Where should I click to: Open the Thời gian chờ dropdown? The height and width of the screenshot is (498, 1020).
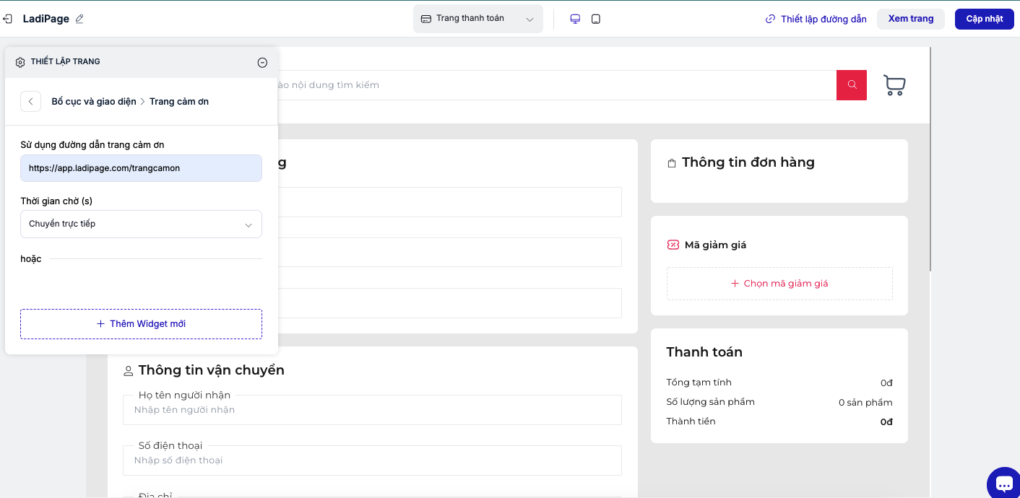141,224
